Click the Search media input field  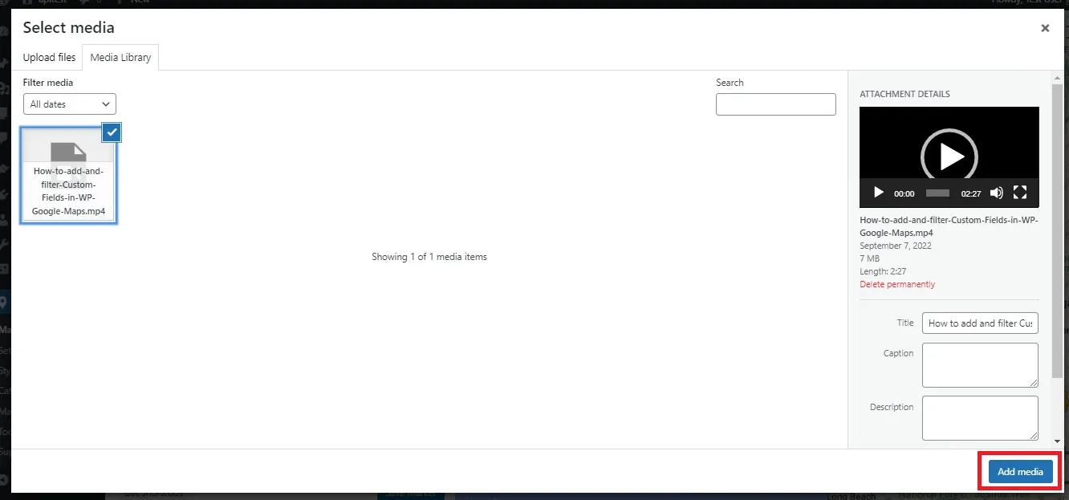click(775, 104)
